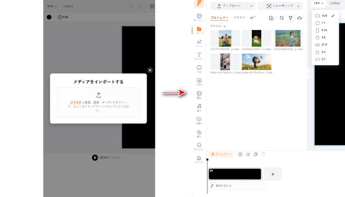
Task: Click the Recording button
Action: pos(280,6)
